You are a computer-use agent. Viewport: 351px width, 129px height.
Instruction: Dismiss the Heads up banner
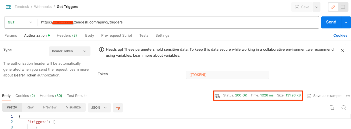point(342,50)
